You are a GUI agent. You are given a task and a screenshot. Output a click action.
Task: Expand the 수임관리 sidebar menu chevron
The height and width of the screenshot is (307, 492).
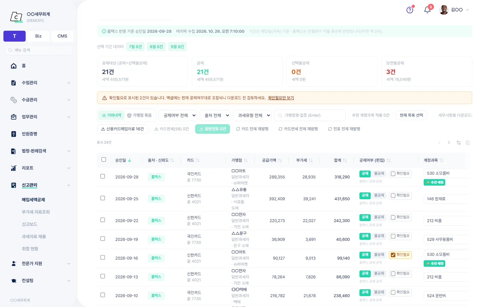(x=69, y=83)
